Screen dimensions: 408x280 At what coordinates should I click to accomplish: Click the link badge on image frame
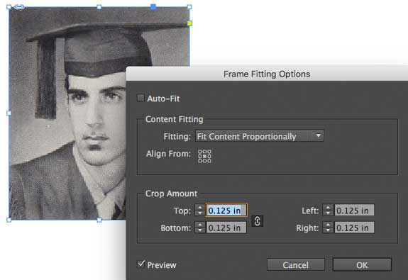[19, 7]
